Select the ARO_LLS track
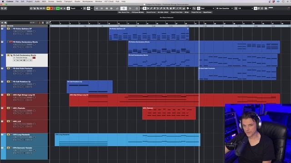The height and width of the screenshot is (163, 291). [x=27, y=126]
